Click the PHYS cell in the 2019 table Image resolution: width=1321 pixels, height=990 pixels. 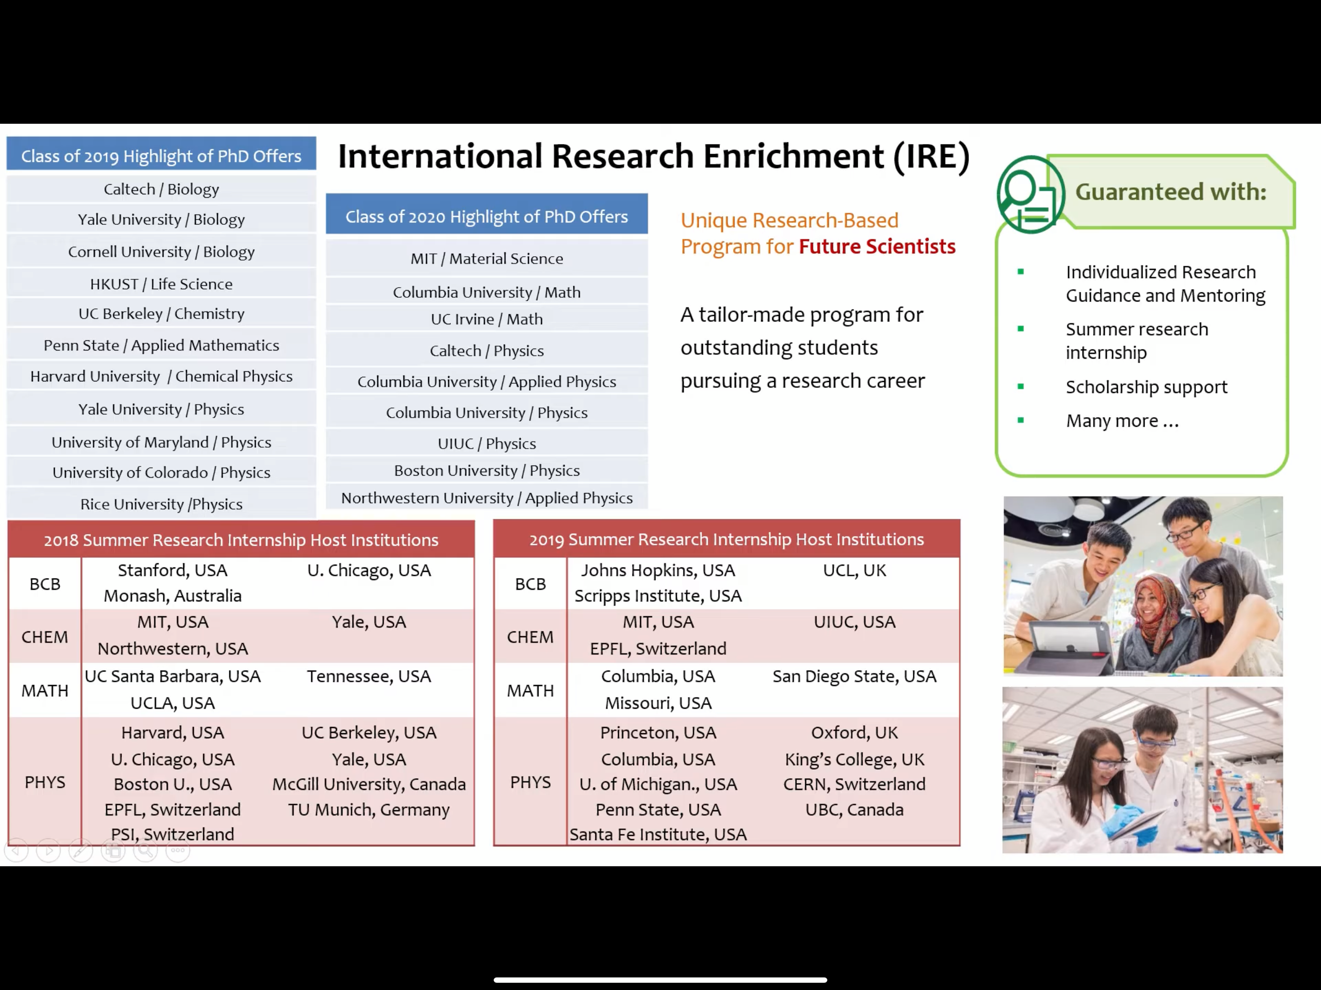[530, 782]
